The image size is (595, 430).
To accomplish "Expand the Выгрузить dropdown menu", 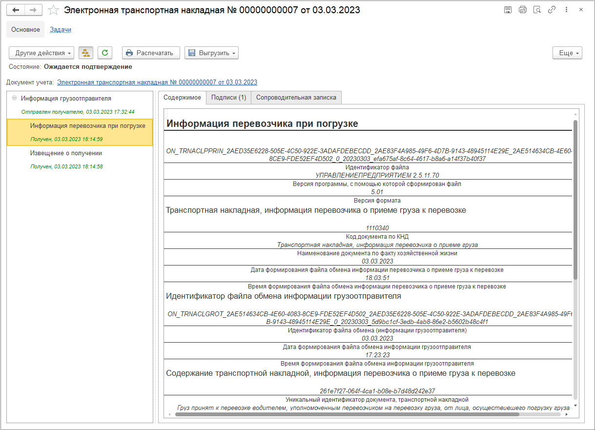I will pos(211,53).
